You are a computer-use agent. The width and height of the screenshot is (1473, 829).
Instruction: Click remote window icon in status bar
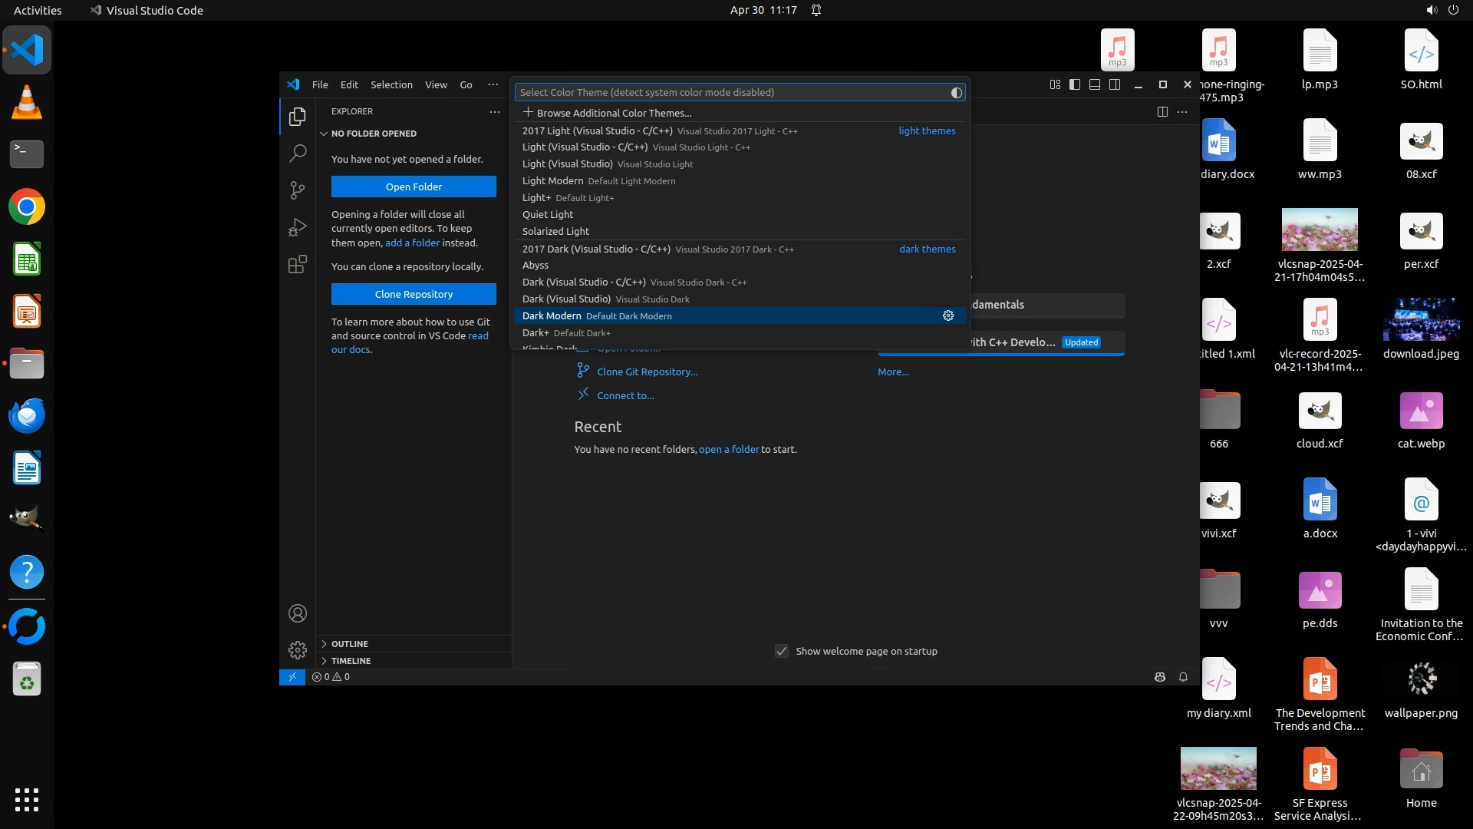[x=292, y=677]
